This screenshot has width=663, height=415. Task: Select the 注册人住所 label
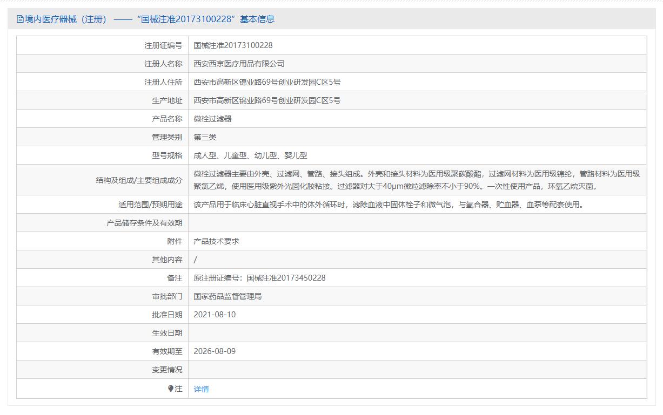pos(163,82)
